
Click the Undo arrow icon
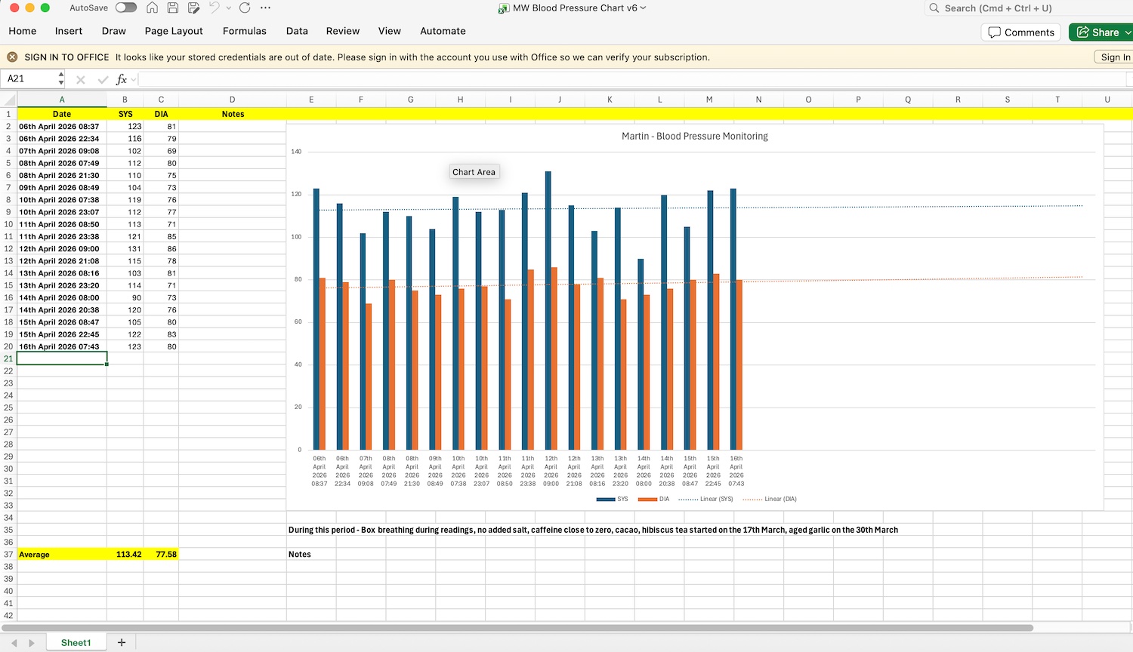coord(215,8)
